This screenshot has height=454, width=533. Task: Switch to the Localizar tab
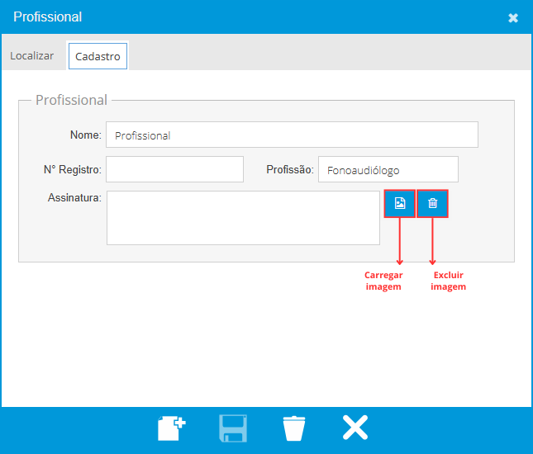point(32,56)
